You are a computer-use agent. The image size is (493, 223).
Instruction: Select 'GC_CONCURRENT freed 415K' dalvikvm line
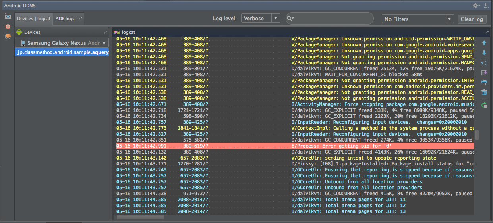pos(295,194)
